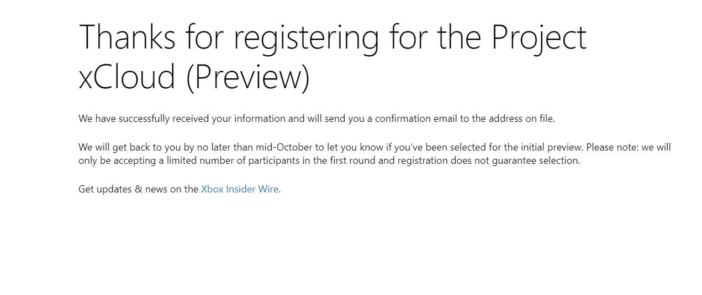Click the words "your information"
Viewport: 702px width, 295px height.
(249, 119)
